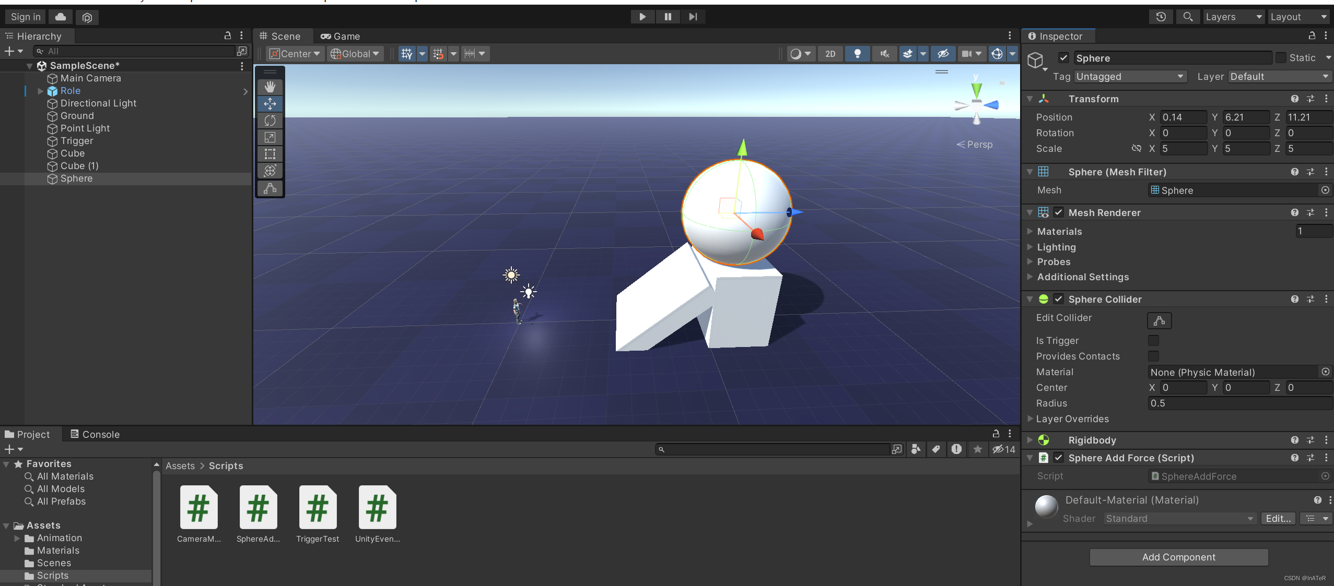Open the editor search with the magnifier icon

point(1188,16)
